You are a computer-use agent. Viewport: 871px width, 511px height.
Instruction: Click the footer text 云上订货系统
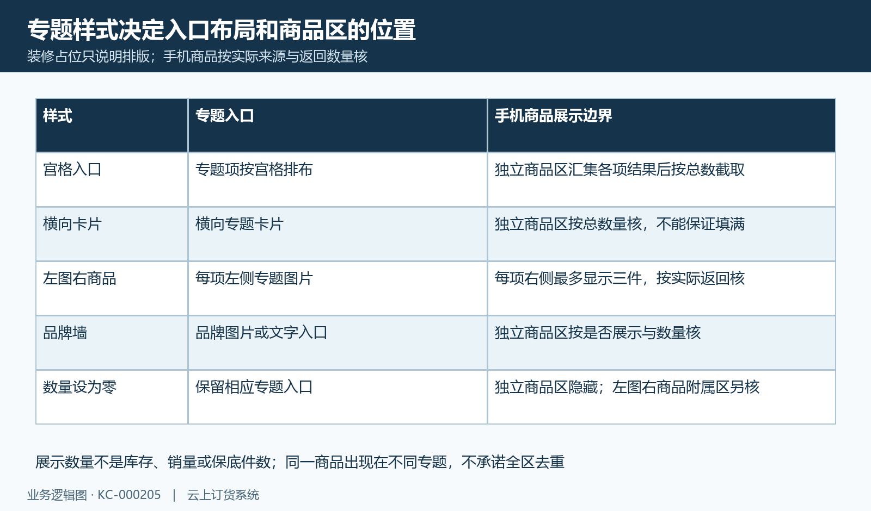coord(223,495)
